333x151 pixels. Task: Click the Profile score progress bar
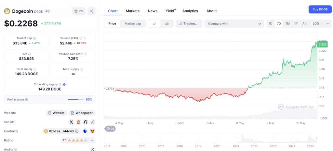click(75, 99)
